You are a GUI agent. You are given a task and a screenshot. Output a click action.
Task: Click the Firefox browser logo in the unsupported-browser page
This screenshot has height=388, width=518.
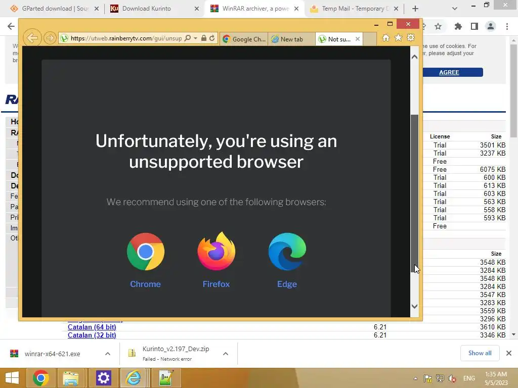point(217,251)
